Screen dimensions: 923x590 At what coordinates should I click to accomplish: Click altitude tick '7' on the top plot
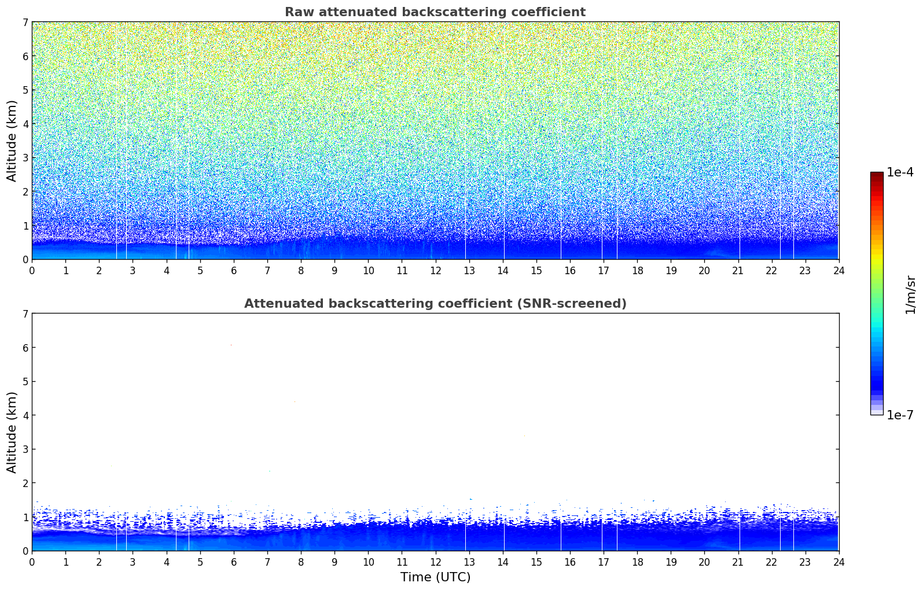click(25, 23)
